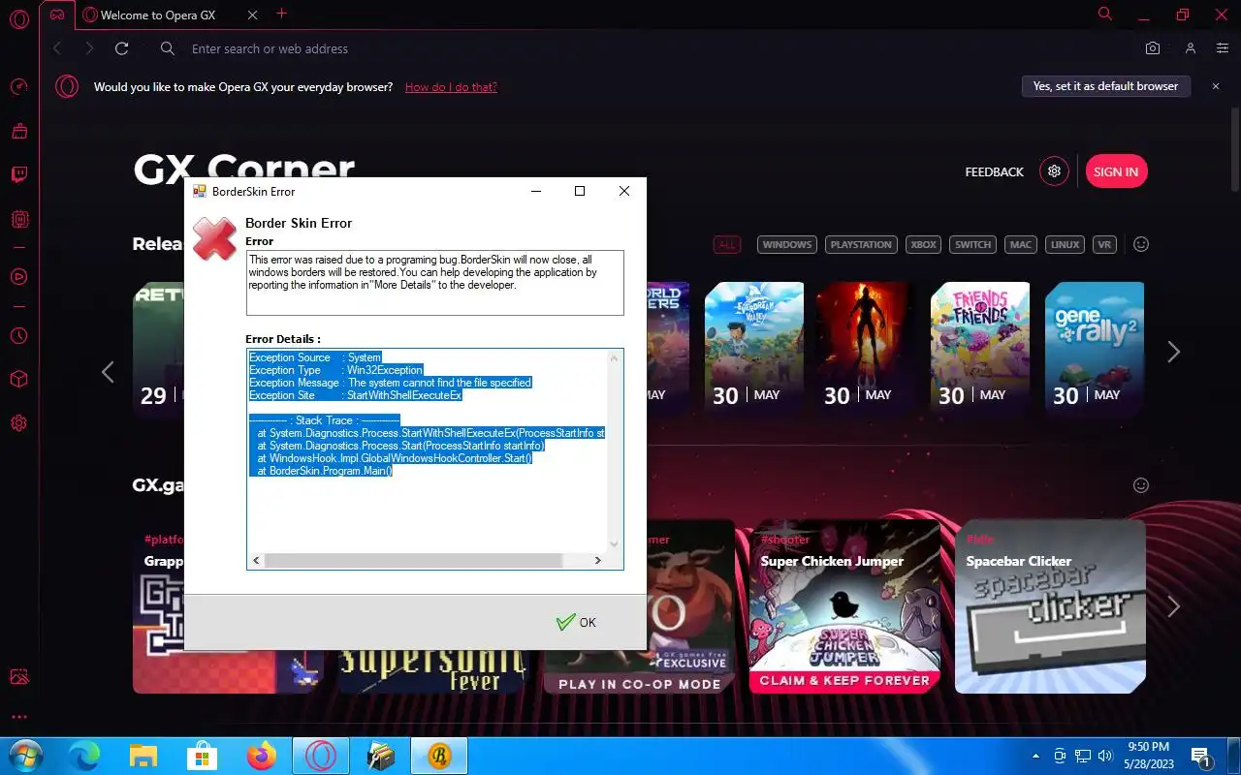Image resolution: width=1241 pixels, height=775 pixels.
Task: Show previous release calendar games arrow
Action: point(108,371)
